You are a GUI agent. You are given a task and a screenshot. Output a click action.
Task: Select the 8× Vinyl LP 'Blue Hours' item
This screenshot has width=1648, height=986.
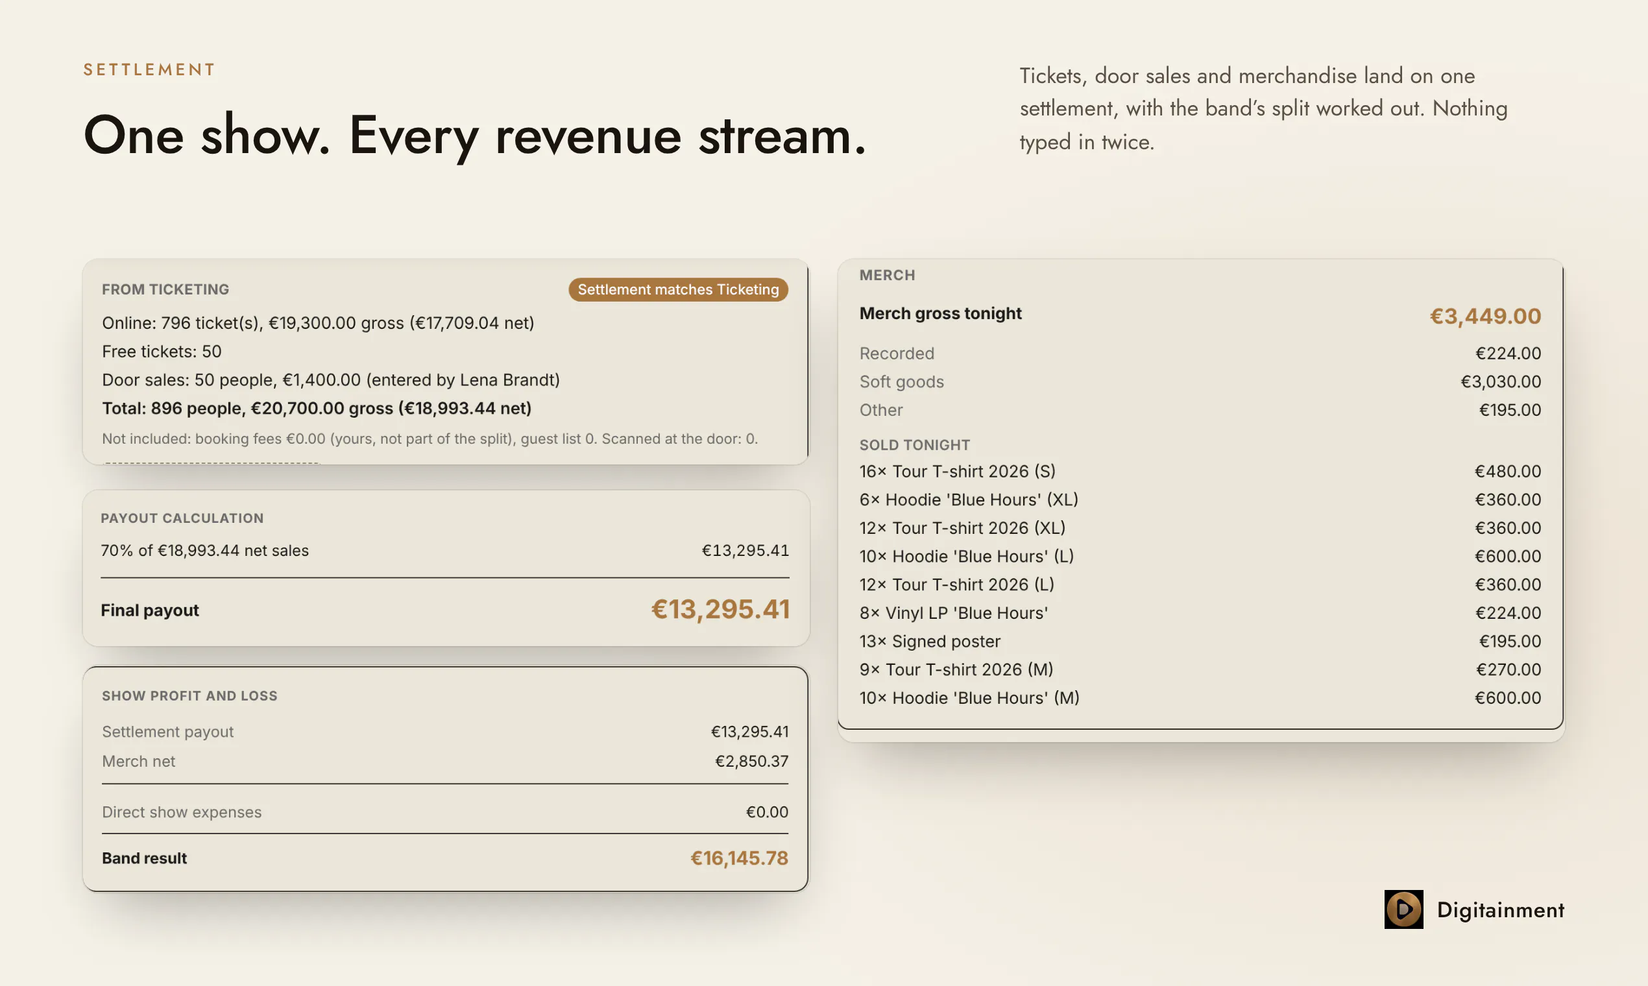1200,613
